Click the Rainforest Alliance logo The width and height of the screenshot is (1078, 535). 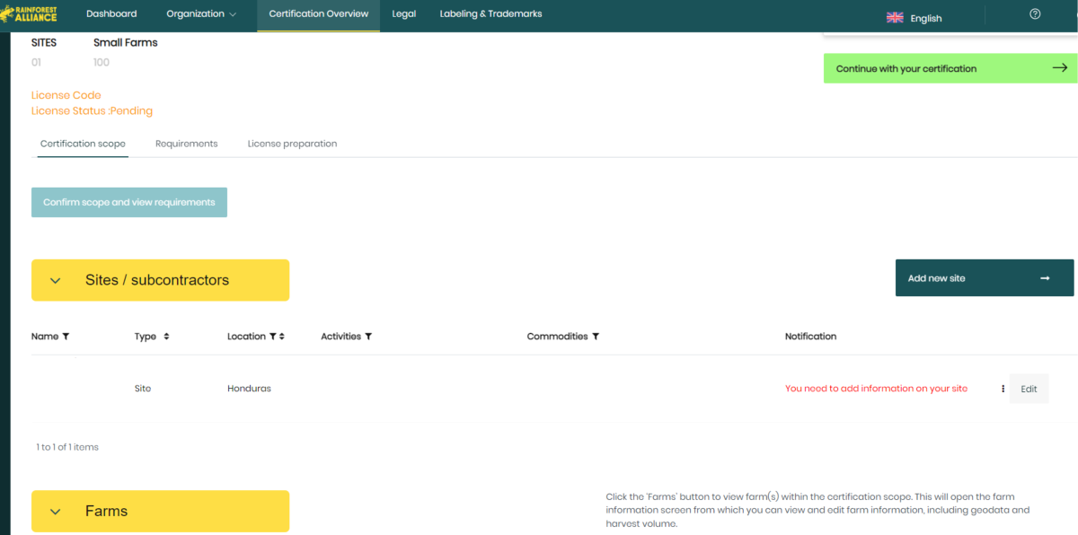click(30, 13)
